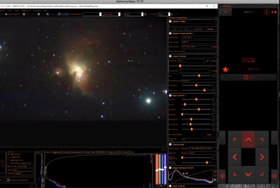Click the double star icon at top right
280x188 pixels.
point(274,12)
